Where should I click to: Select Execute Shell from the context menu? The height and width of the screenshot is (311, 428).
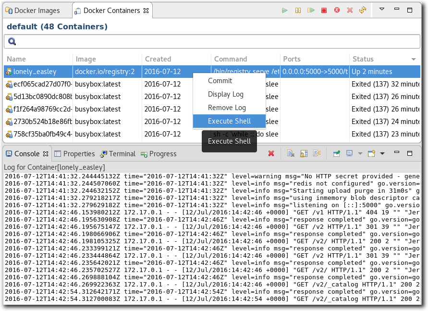(x=229, y=121)
